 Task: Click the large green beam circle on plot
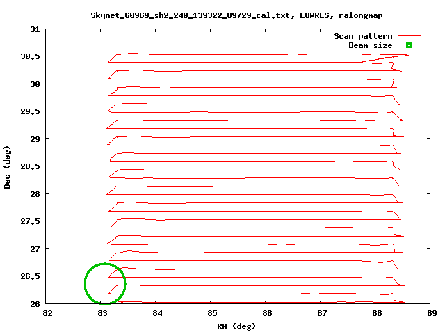pyautogui.click(x=105, y=283)
